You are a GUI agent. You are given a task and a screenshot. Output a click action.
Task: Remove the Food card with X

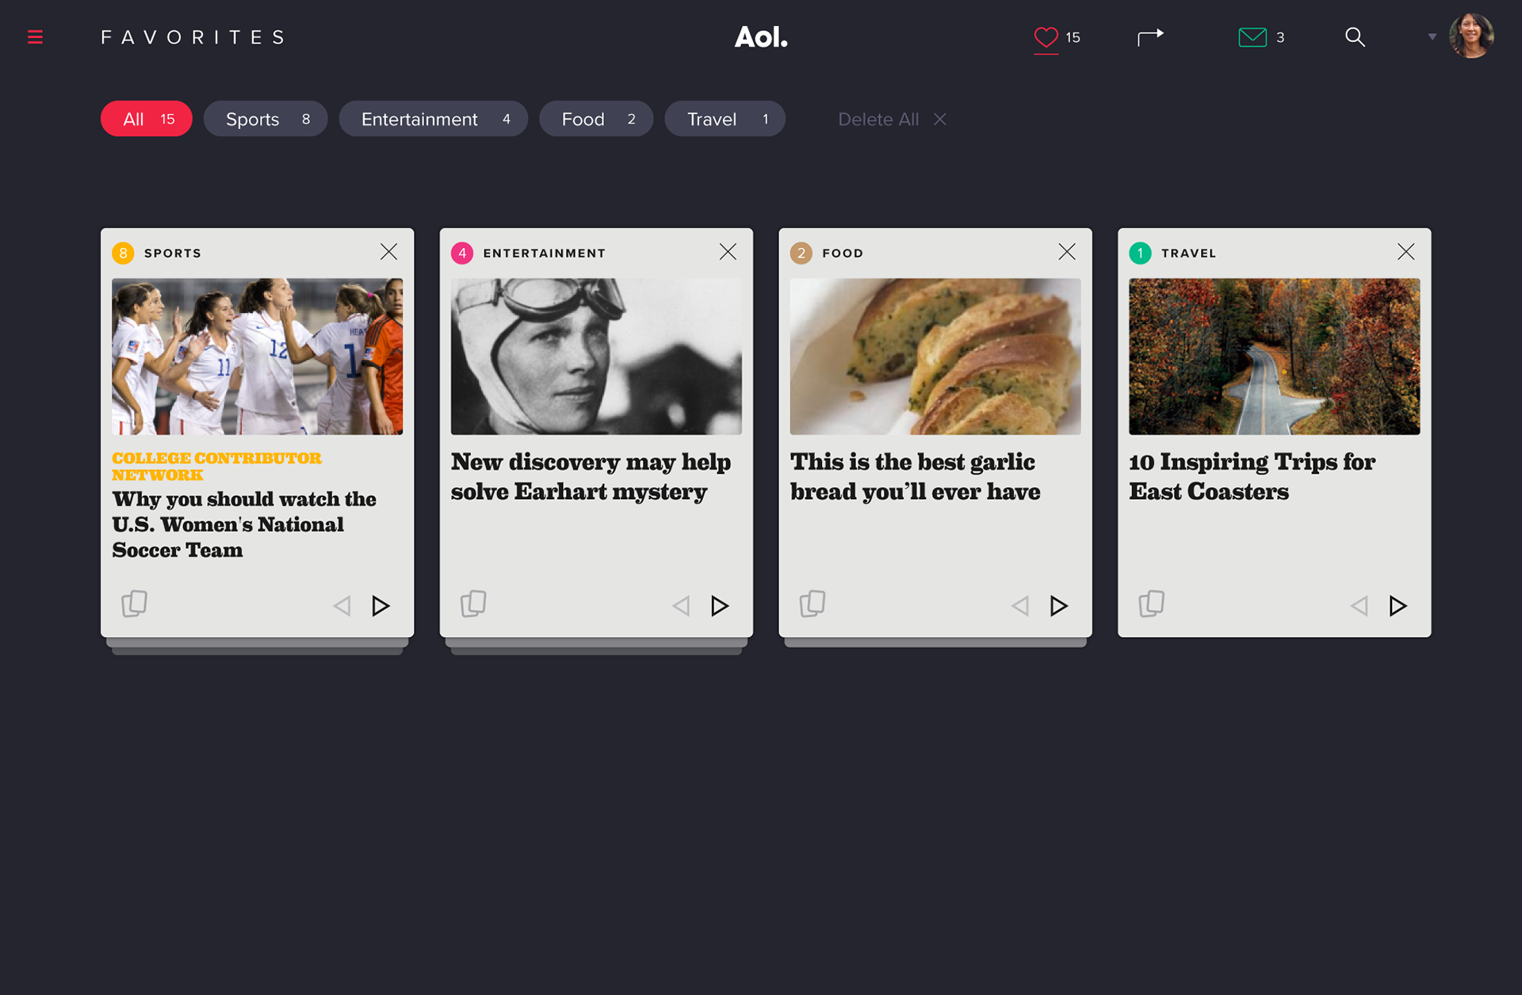1067,252
